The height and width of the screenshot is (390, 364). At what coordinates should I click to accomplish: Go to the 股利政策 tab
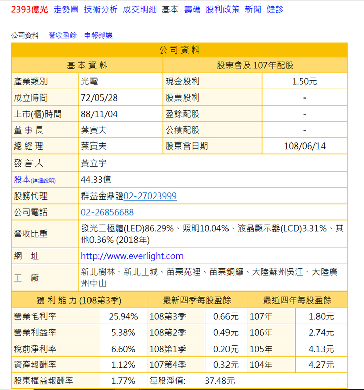(222, 9)
